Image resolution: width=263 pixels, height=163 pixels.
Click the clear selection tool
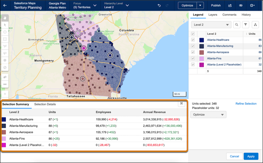coord(5,67)
